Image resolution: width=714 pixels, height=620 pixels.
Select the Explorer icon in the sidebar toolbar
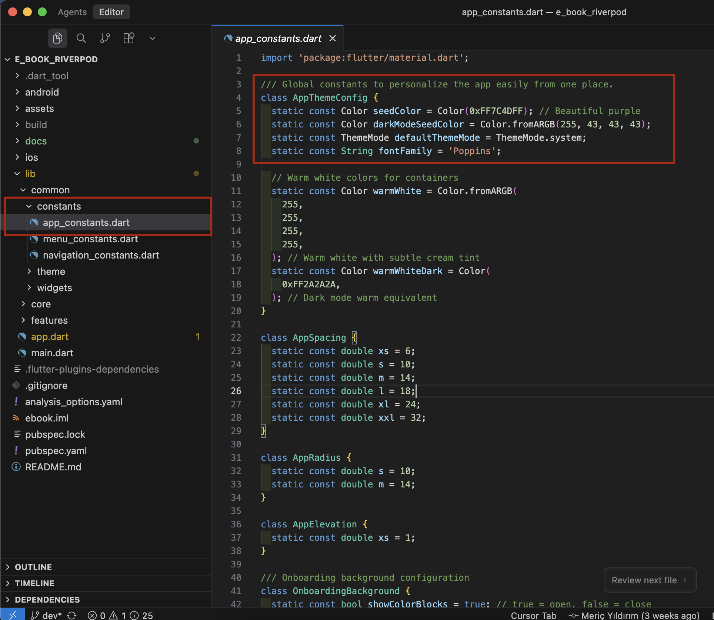click(x=57, y=38)
